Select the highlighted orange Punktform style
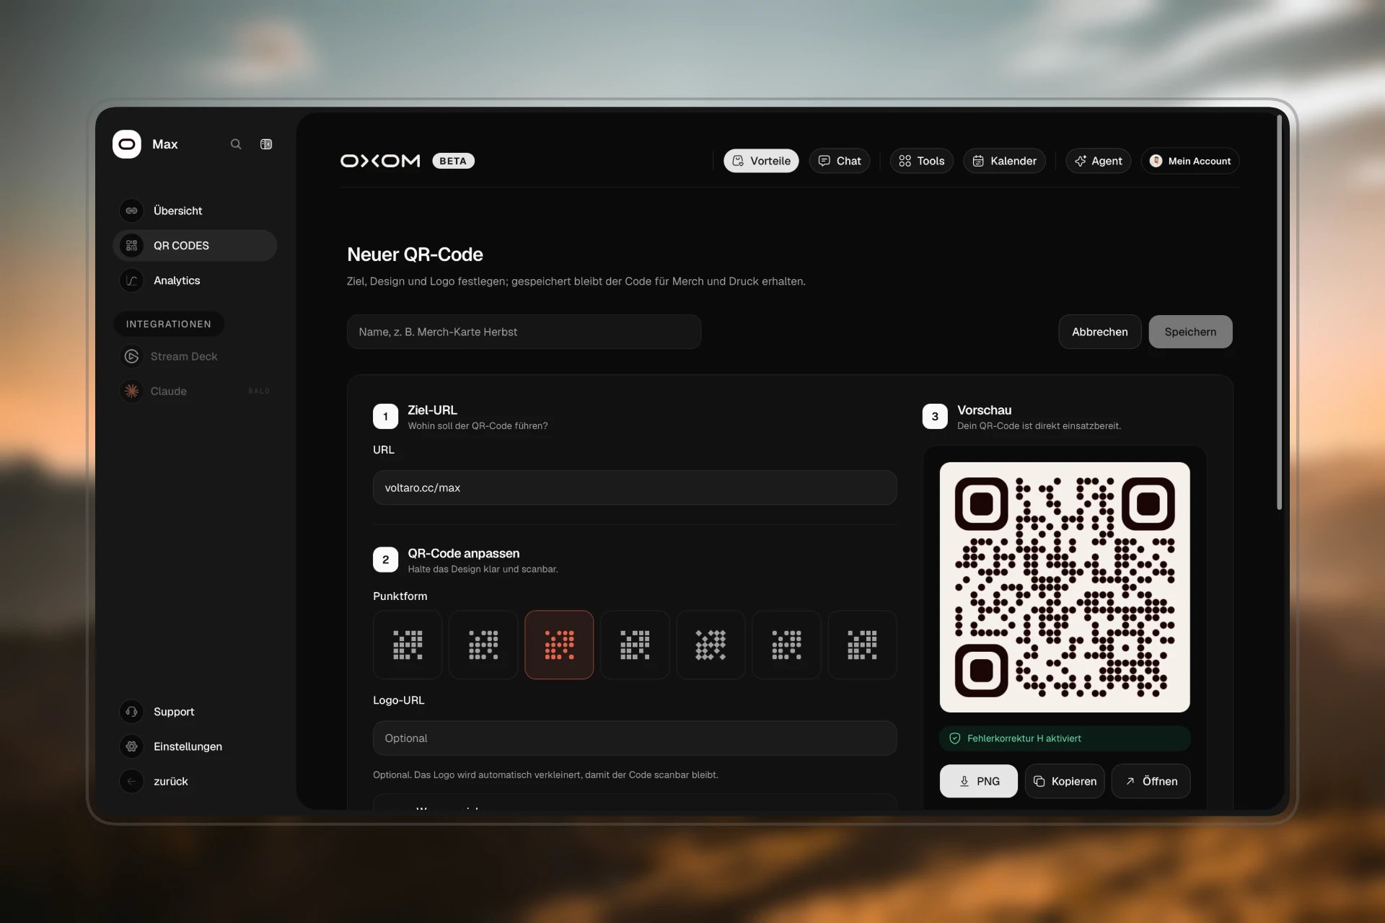This screenshot has width=1385, height=923. click(x=559, y=645)
